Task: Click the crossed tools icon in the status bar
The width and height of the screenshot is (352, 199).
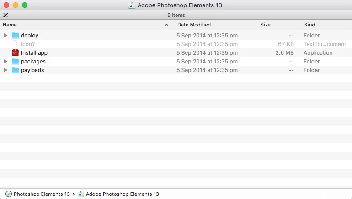Action: [x=5, y=15]
